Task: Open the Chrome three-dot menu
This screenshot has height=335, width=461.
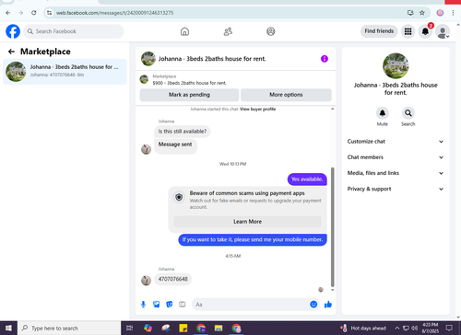Action: tap(453, 13)
